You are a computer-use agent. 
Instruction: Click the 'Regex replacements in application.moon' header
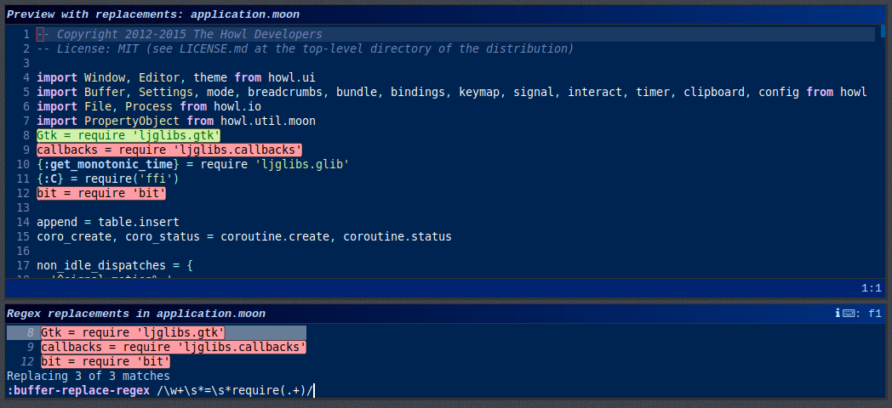[136, 313]
